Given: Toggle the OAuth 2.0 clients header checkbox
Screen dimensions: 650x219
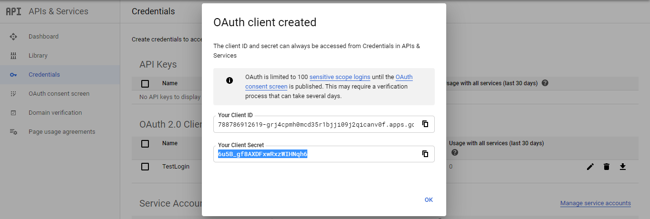Looking at the screenshot, I should click(145, 144).
